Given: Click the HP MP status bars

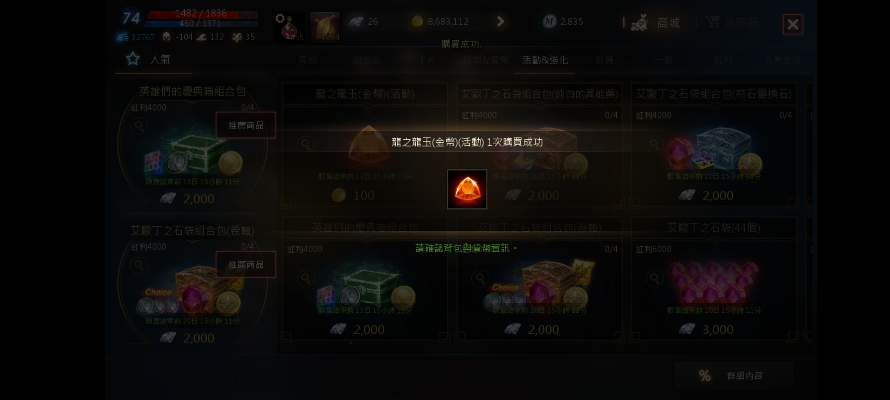Looking at the screenshot, I should coord(202,19).
